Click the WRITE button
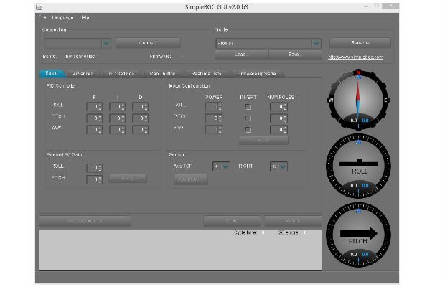The width and height of the screenshot is (445, 287). click(x=293, y=221)
